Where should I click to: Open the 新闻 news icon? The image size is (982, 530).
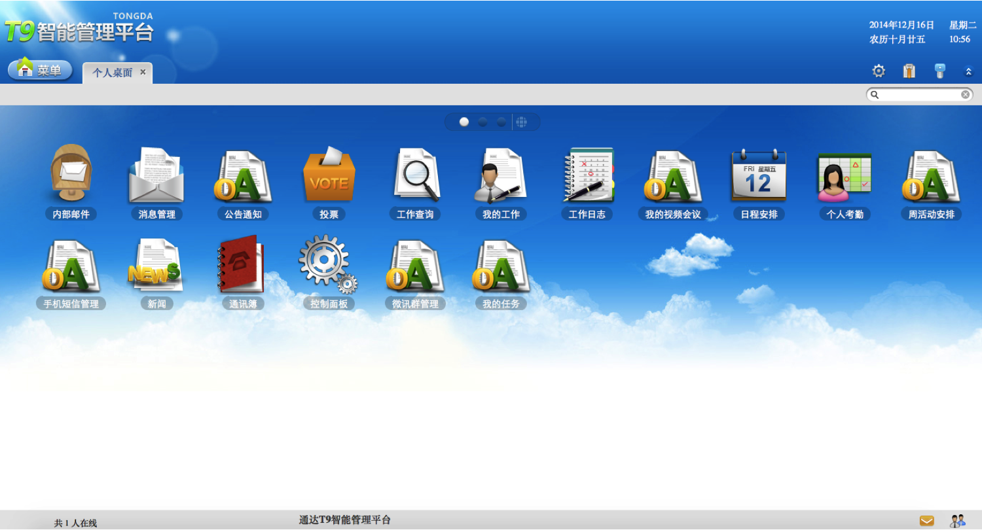(156, 265)
